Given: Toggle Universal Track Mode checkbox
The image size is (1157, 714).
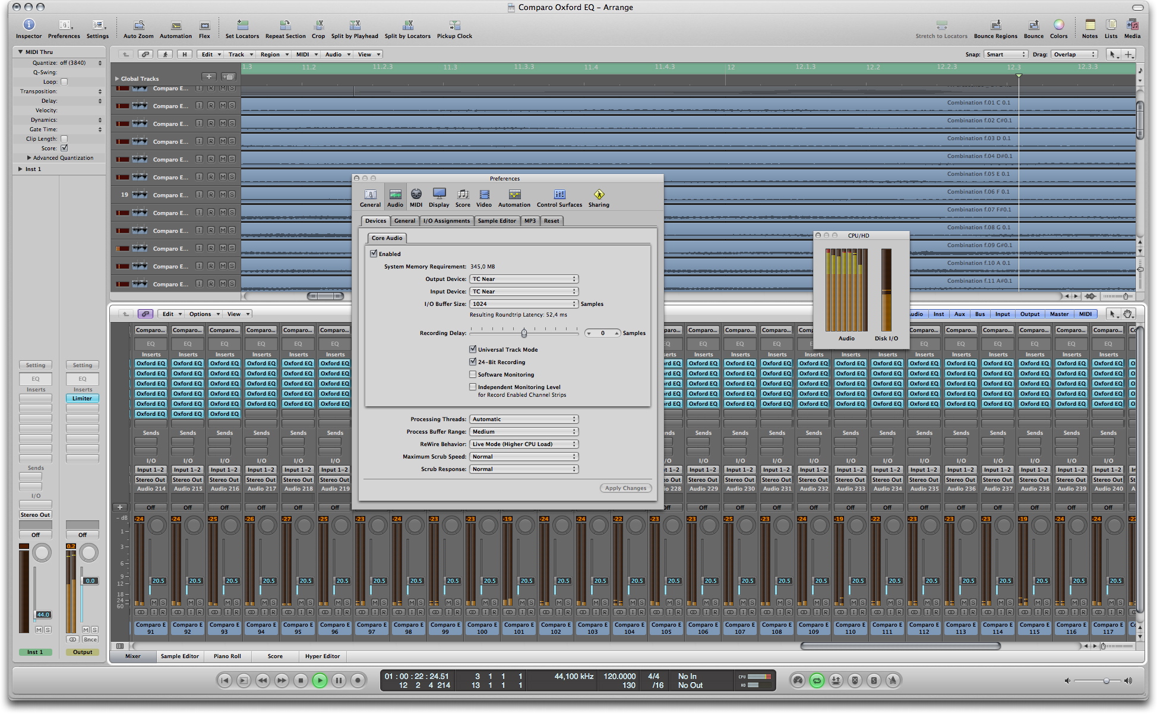Looking at the screenshot, I should pos(473,349).
